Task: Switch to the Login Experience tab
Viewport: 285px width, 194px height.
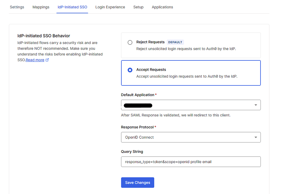Action: coord(110,7)
